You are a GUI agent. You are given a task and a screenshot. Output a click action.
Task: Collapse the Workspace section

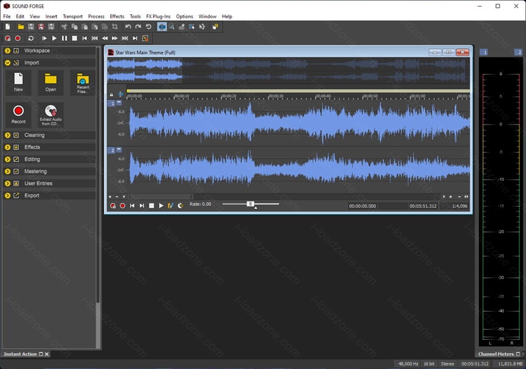click(x=7, y=51)
